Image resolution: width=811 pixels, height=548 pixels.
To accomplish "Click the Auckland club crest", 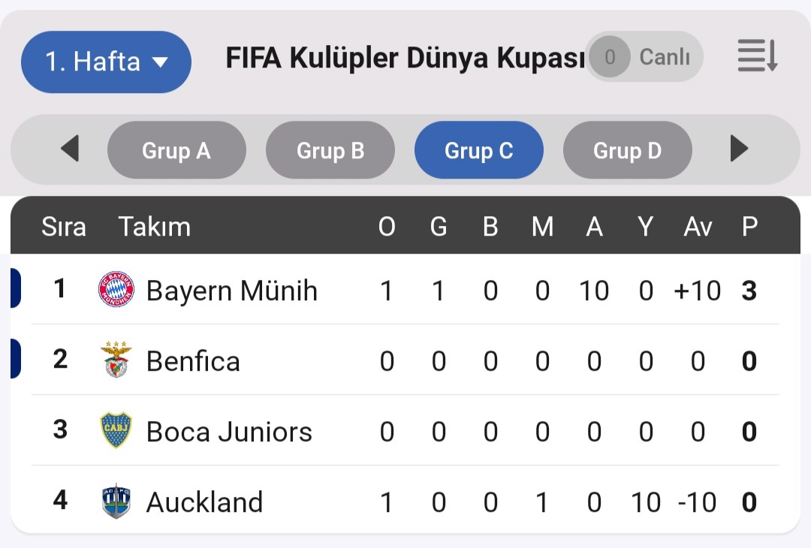I will [x=116, y=501].
